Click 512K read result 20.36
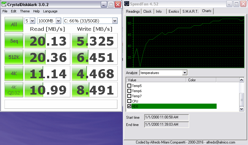Viewport: 248px width, 145px height. coord(47,57)
